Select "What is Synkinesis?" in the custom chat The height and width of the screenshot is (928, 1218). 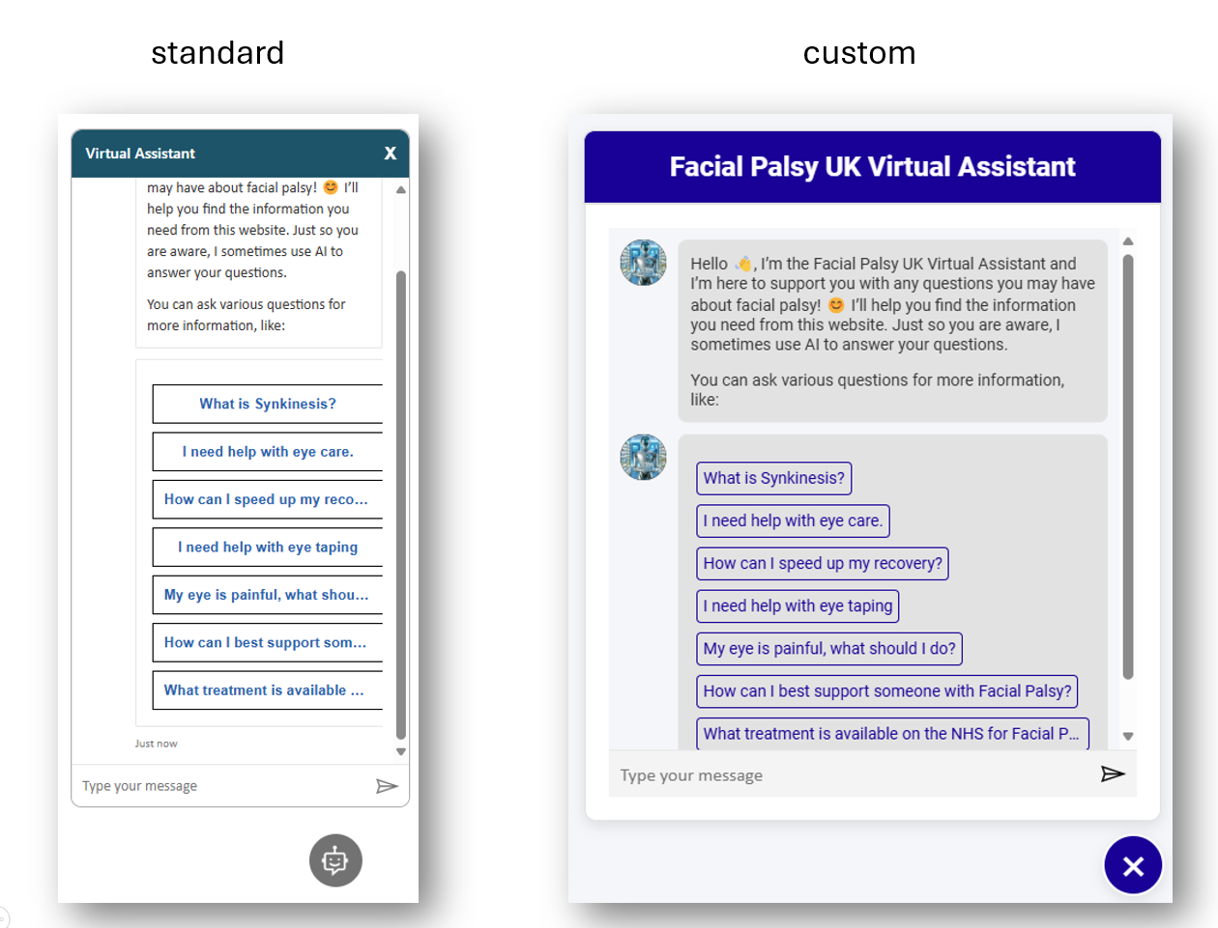(x=773, y=478)
